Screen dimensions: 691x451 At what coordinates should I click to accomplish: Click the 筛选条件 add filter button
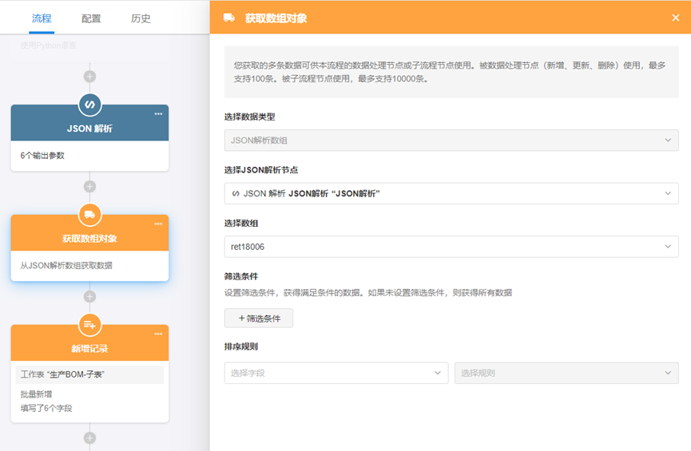[259, 318]
